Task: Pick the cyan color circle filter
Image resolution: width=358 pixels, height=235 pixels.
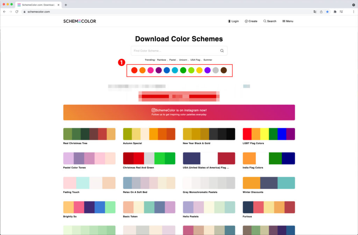Action: pos(175,70)
